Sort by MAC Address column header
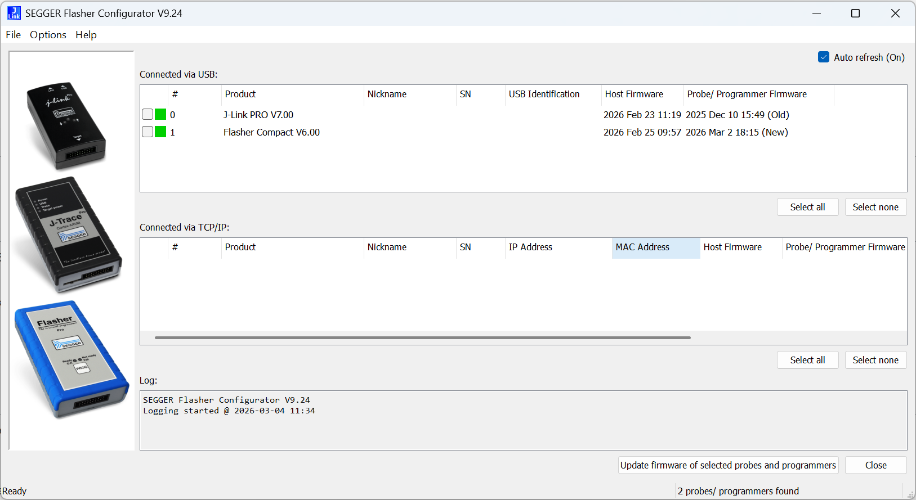The width and height of the screenshot is (916, 500). tap(655, 247)
